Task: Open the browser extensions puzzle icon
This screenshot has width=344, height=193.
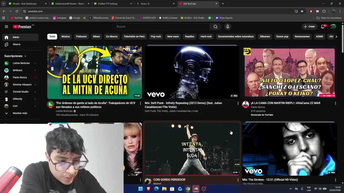Action: point(324,11)
